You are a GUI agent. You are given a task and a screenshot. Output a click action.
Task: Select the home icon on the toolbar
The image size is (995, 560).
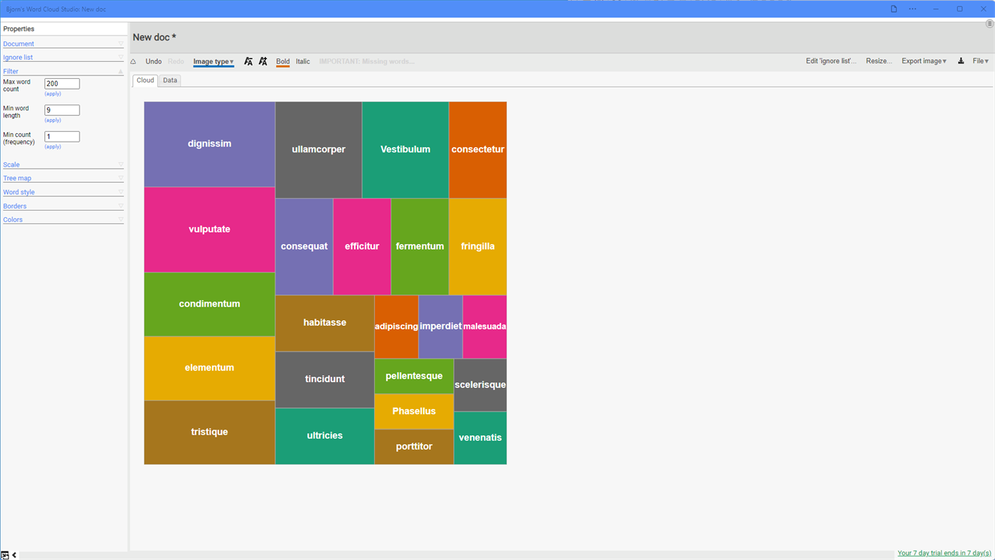pyautogui.click(x=132, y=61)
